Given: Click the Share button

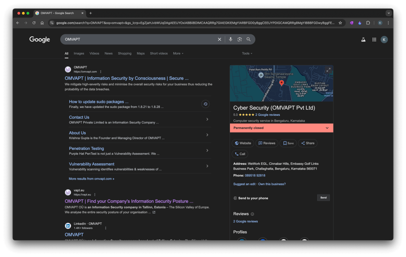Looking at the screenshot, I should click(308, 144).
